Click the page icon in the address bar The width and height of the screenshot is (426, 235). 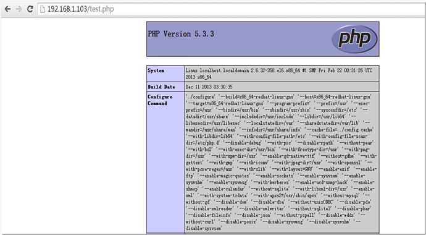(x=43, y=9)
